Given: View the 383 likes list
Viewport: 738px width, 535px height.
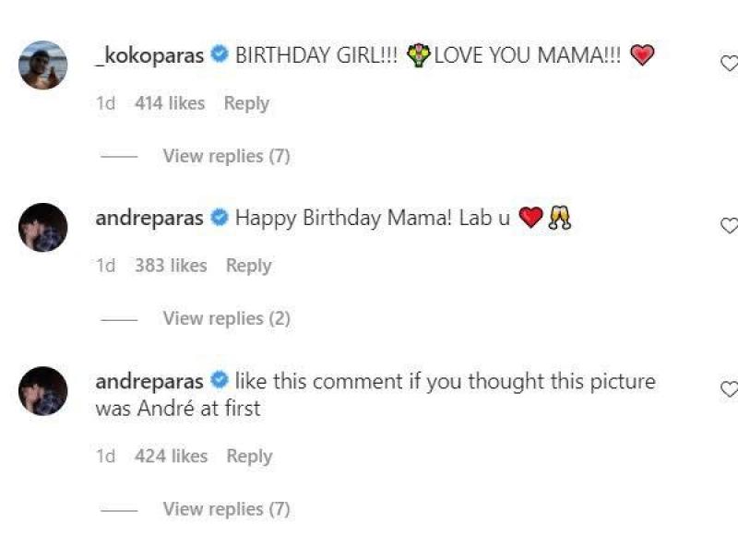Looking at the screenshot, I should click(x=171, y=266).
